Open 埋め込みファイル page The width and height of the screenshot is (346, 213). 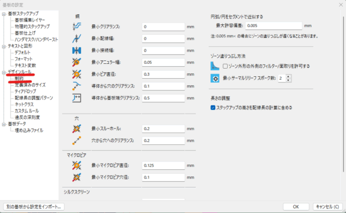click(x=29, y=130)
